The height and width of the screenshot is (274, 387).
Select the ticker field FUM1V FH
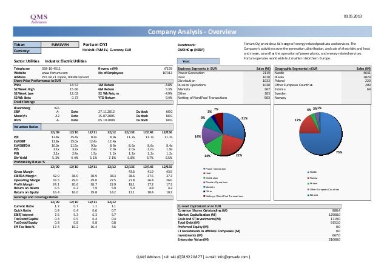click(x=60, y=45)
